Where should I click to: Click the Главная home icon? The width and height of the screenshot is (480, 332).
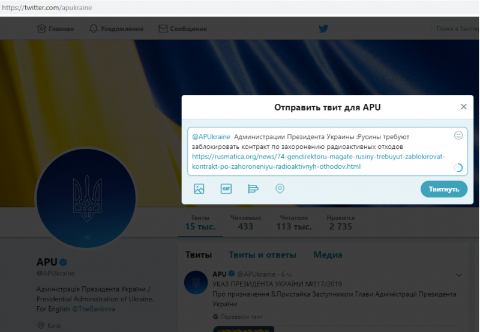pyautogui.click(x=41, y=29)
